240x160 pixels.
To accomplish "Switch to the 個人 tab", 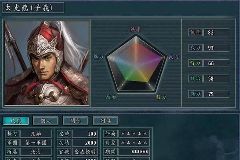I will tap(46, 121).
